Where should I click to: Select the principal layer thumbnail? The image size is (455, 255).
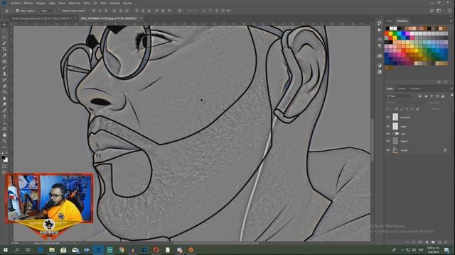tap(395, 117)
